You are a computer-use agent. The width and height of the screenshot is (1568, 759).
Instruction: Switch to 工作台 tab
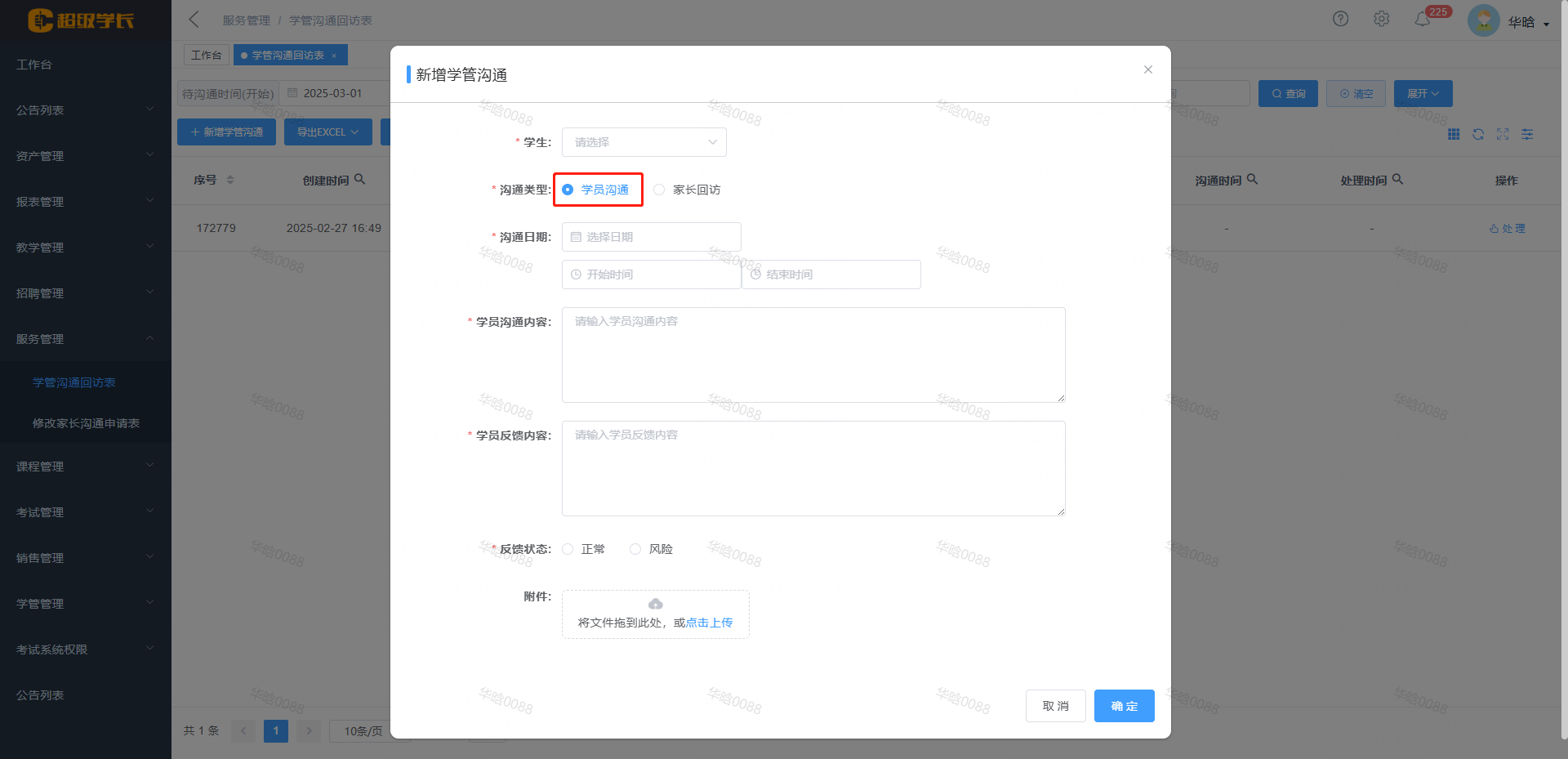206,55
